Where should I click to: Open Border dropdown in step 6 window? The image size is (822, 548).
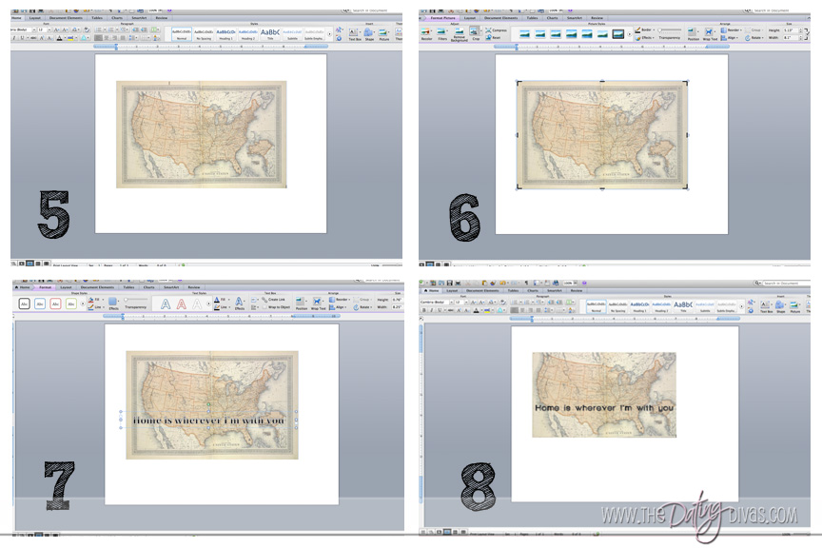point(645,29)
